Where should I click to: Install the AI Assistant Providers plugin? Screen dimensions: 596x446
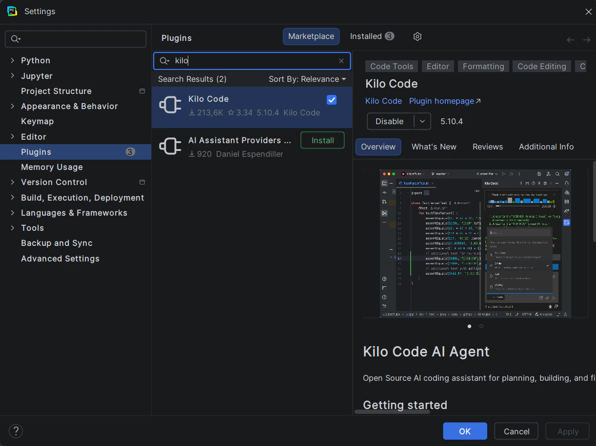322,140
